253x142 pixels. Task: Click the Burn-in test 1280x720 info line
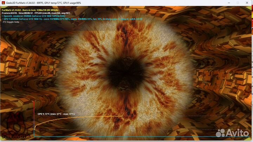[x=30, y=10]
